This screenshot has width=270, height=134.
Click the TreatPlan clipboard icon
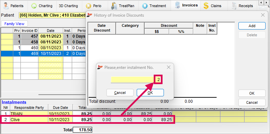pyautogui.click(x=114, y=6)
